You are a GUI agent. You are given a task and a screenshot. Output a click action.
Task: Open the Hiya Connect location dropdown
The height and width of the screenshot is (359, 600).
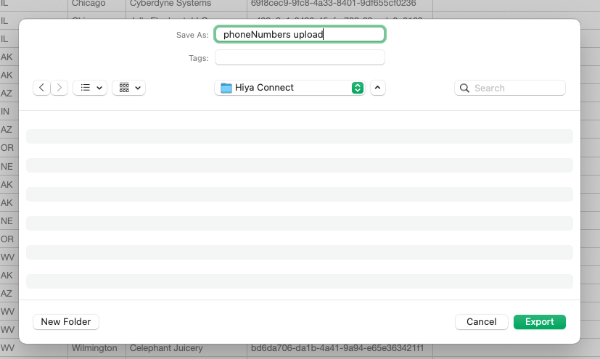[x=289, y=88]
